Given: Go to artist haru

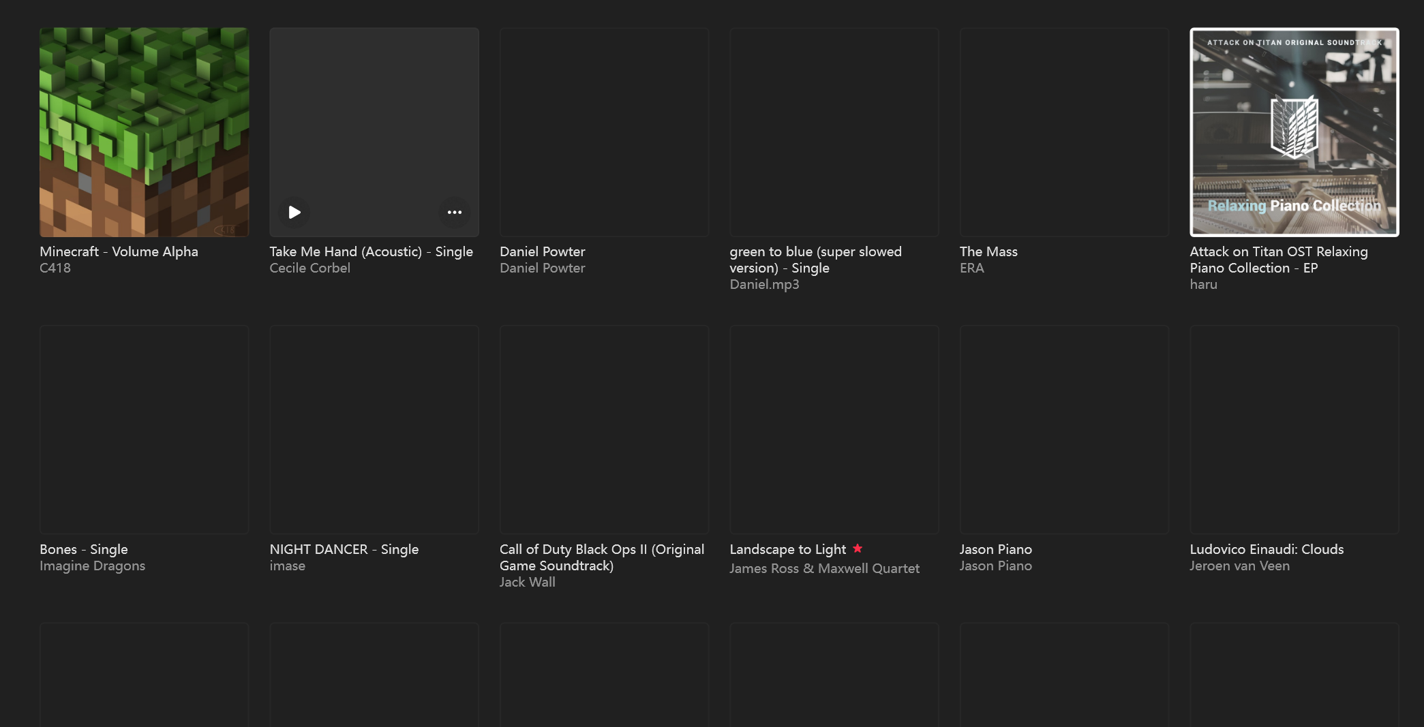Looking at the screenshot, I should (1204, 284).
